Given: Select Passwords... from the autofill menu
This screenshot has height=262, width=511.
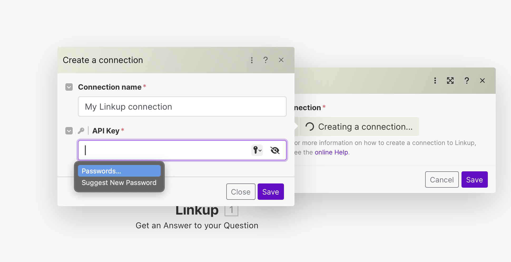Looking at the screenshot, I should (x=119, y=171).
